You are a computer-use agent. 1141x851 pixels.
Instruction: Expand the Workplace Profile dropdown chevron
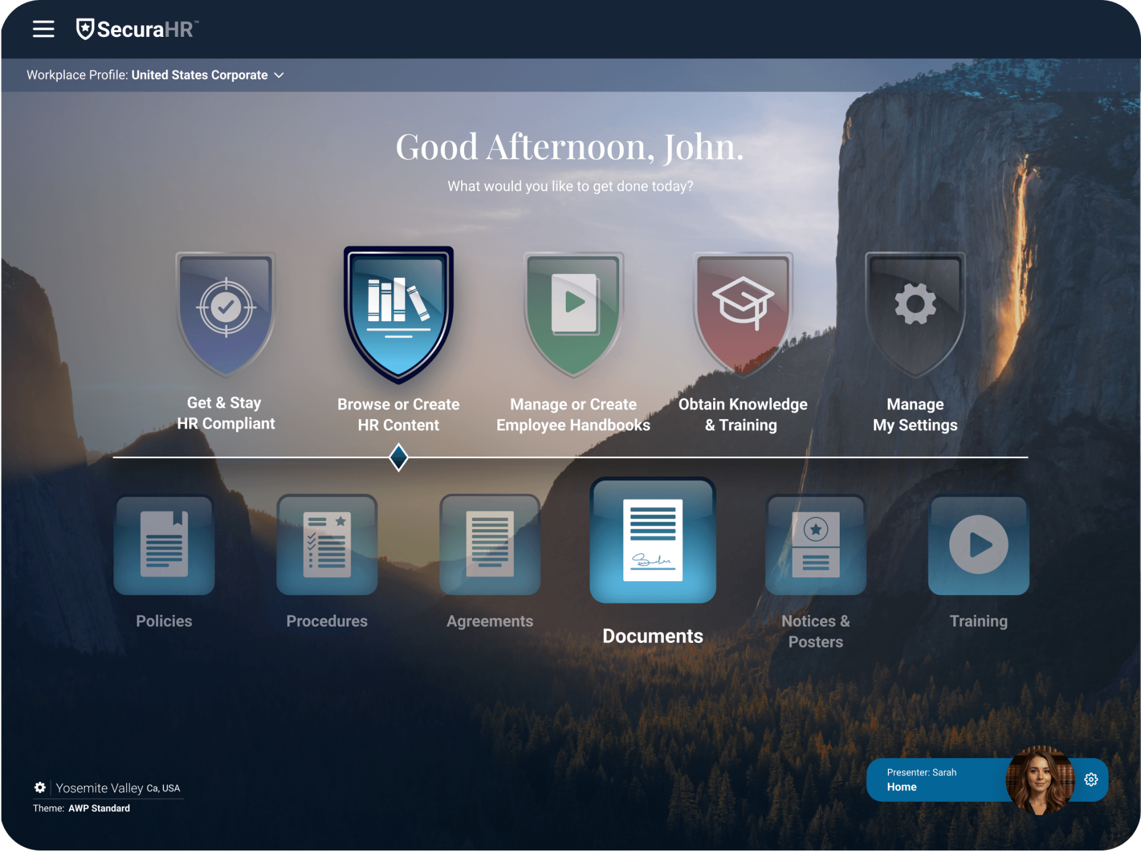click(x=279, y=76)
